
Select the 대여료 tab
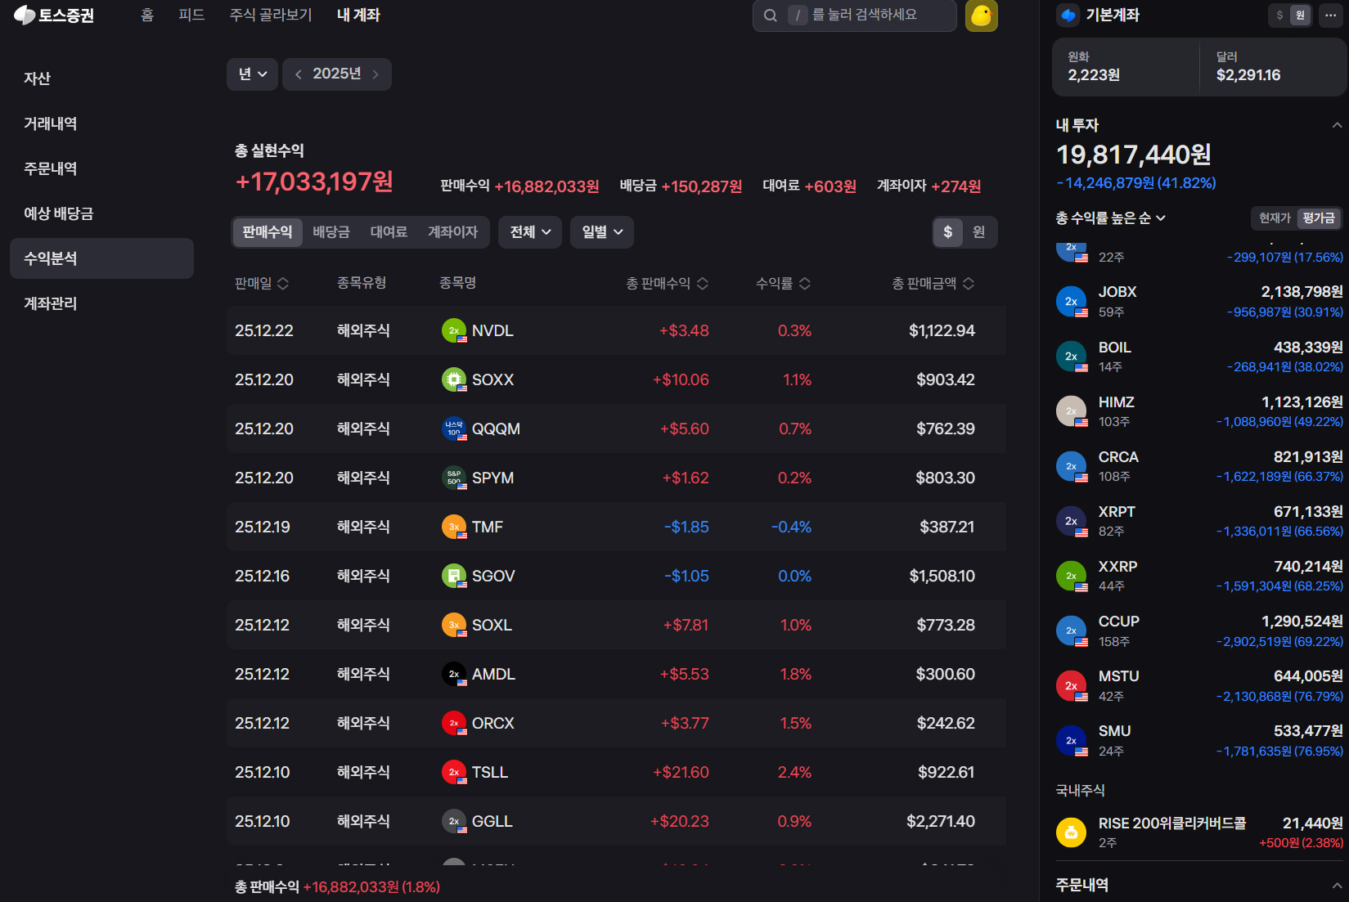(389, 232)
